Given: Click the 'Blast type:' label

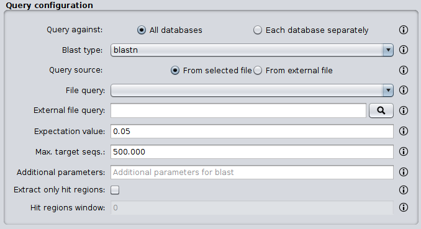Looking at the screenshot, I should [x=82, y=50].
